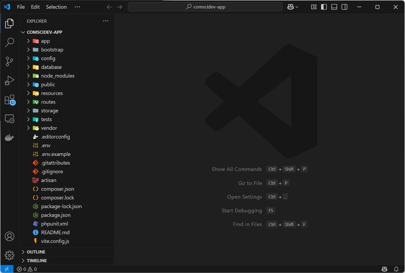Click errors and warnings status indicator
The height and width of the screenshot is (273, 405).
pyautogui.click(x=27, y=269)
